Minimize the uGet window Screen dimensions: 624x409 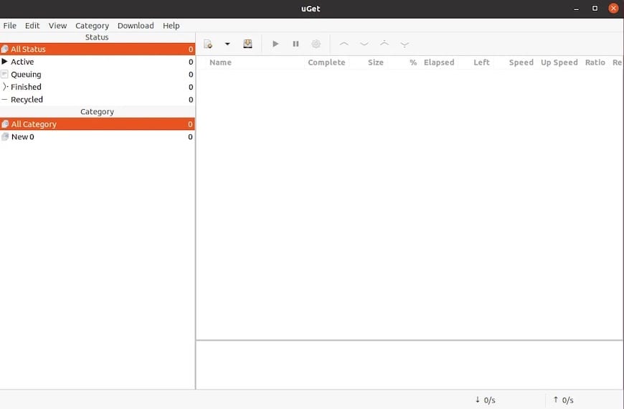point(576,9)
